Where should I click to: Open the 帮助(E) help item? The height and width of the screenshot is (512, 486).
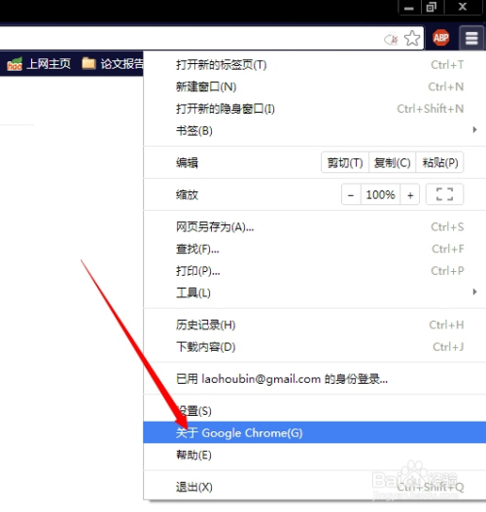[315, 455]
